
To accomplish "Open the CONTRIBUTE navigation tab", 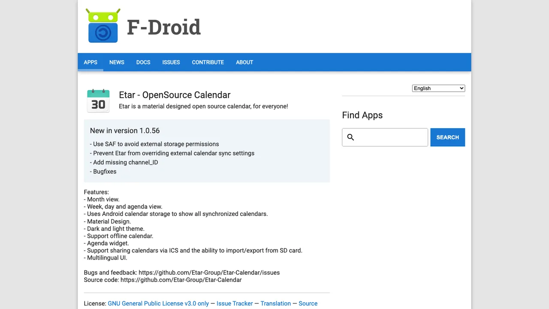I will coord(208,62).
